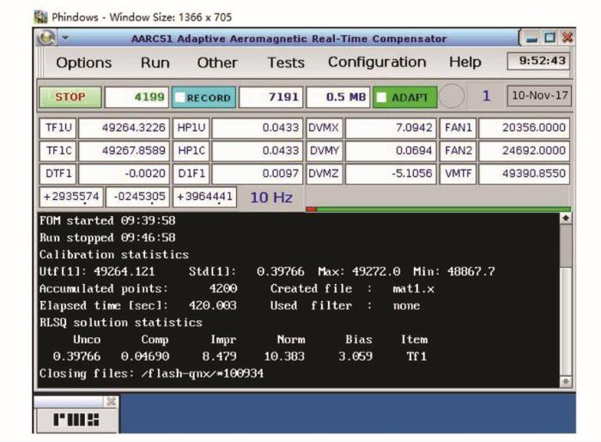Select the FAN1 value 20356.0000
601x442 pixels.
pyautogui.click(x=525, y=128)
